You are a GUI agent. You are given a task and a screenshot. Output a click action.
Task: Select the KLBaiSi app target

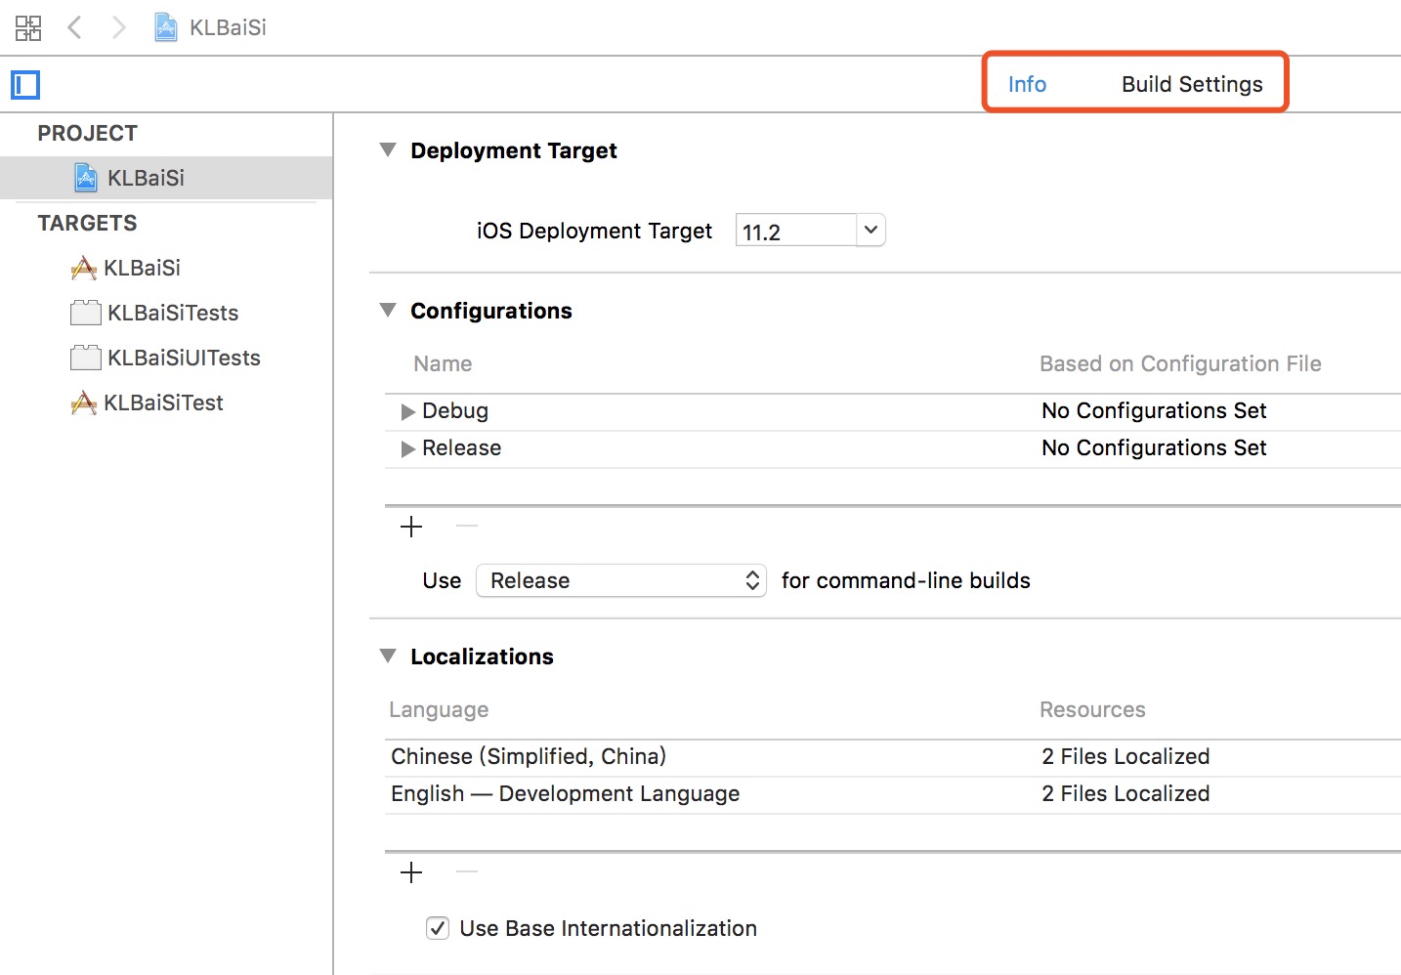tap(142, 268)
